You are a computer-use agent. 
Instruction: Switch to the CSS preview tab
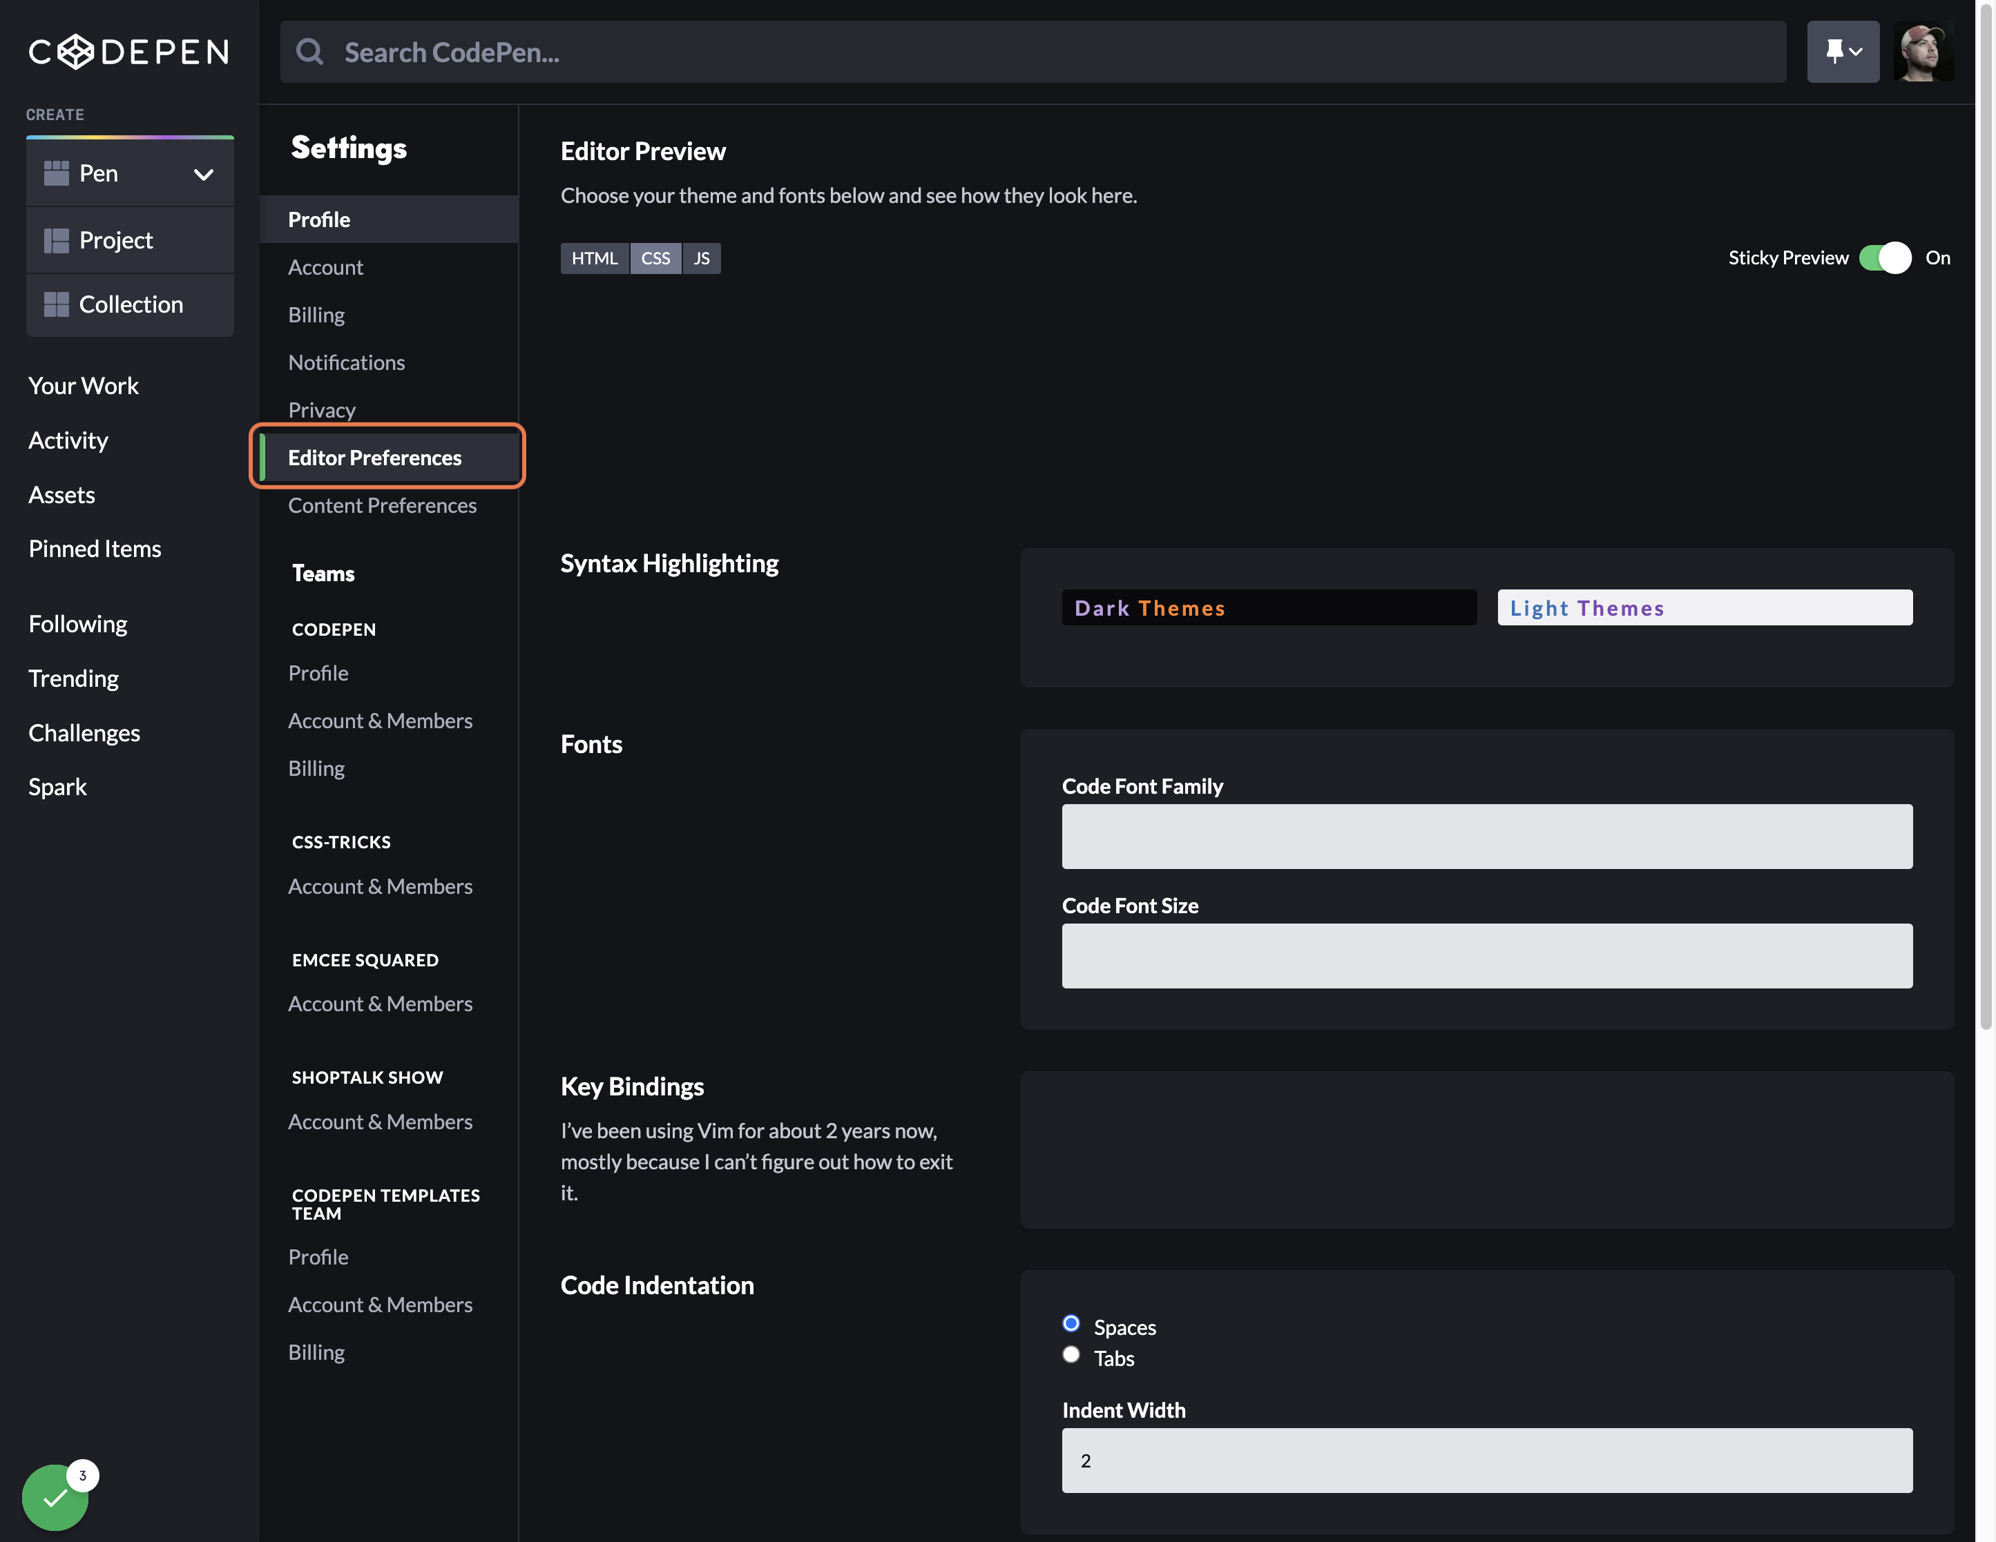point(655,259)
